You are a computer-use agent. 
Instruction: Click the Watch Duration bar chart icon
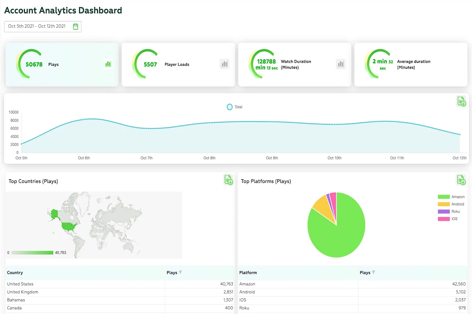click(x=341, y=64)
